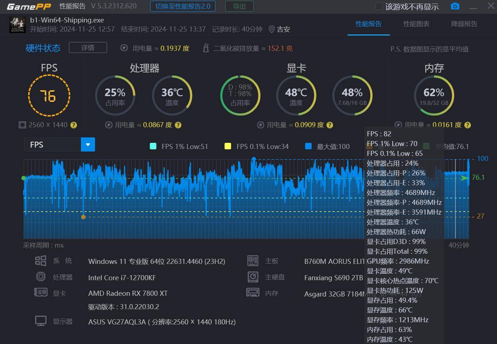The width and height of the screenshot is (497, 344).
Task: Click the monitor icon beside 显示器
Action: (x=41, y=321)
